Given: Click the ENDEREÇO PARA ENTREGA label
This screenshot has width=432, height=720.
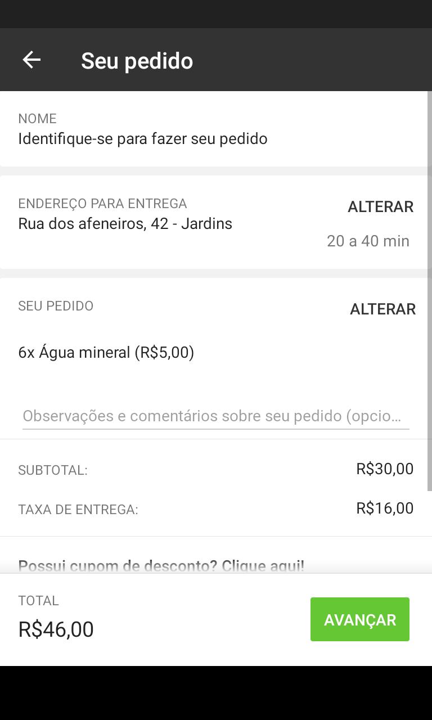Looking at the screenshot, I should (102, 204).
